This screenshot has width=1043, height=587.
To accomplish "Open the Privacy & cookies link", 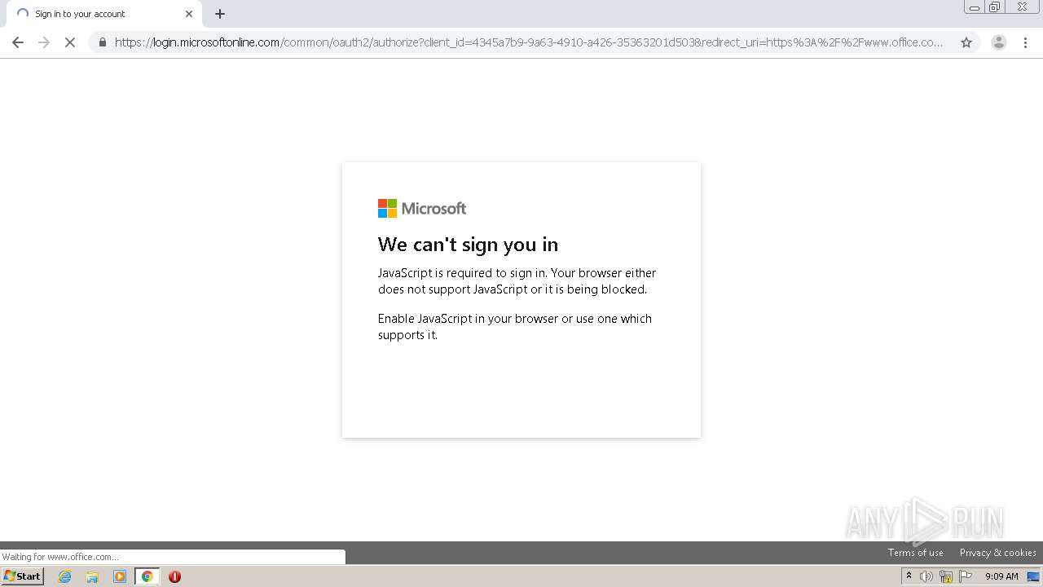I will (x=997, y=553).
